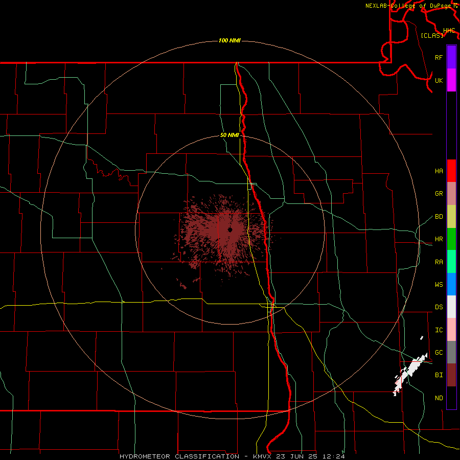Screen dimensions: 460x460
Task: Click the dark green HR legend swatch
Action: pyautogui.click(x=451, y=239)
